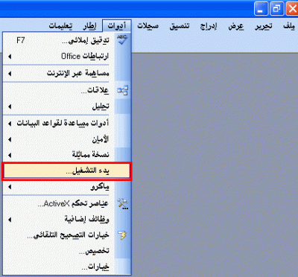Expand submenu arrow for تحليل
The height and width of the screenshot is (277, 298).
coord(10,106)
